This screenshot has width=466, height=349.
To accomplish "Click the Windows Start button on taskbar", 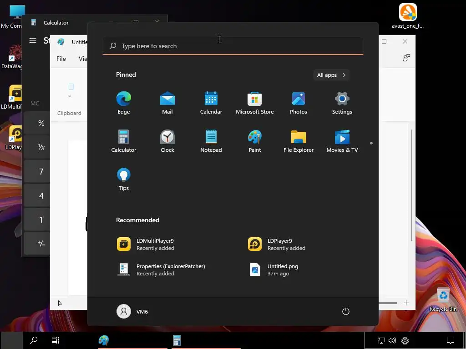I will (11, 340).
